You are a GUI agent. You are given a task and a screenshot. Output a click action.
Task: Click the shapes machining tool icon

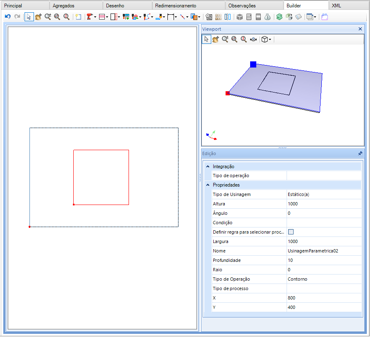135,17
